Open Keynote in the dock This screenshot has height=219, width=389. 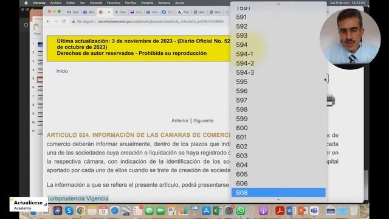coord(194,211)
